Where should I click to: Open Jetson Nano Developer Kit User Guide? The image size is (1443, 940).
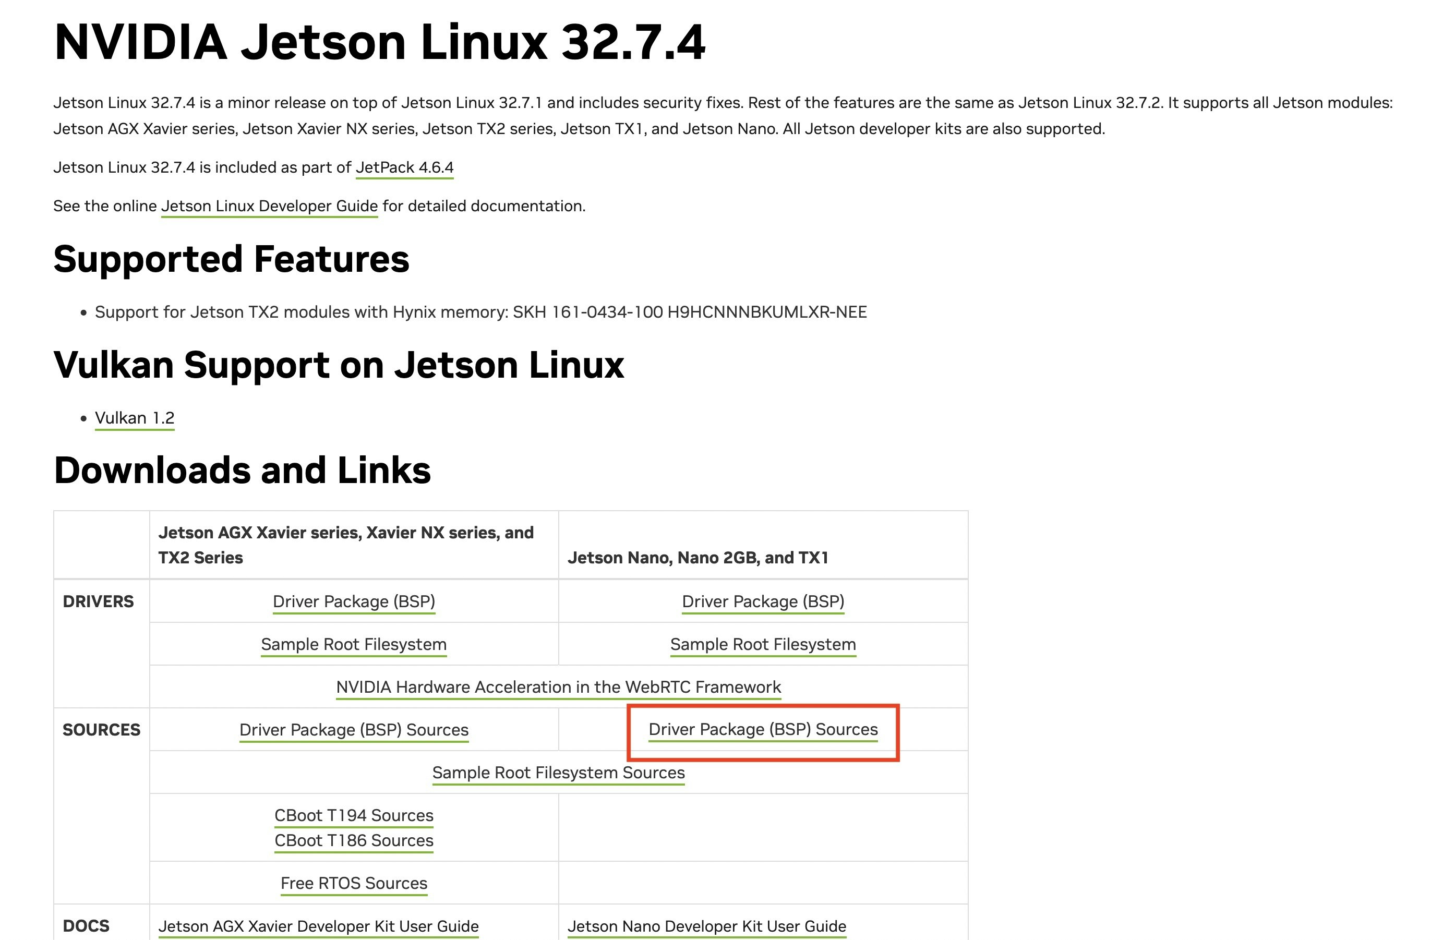click(706, 926)
